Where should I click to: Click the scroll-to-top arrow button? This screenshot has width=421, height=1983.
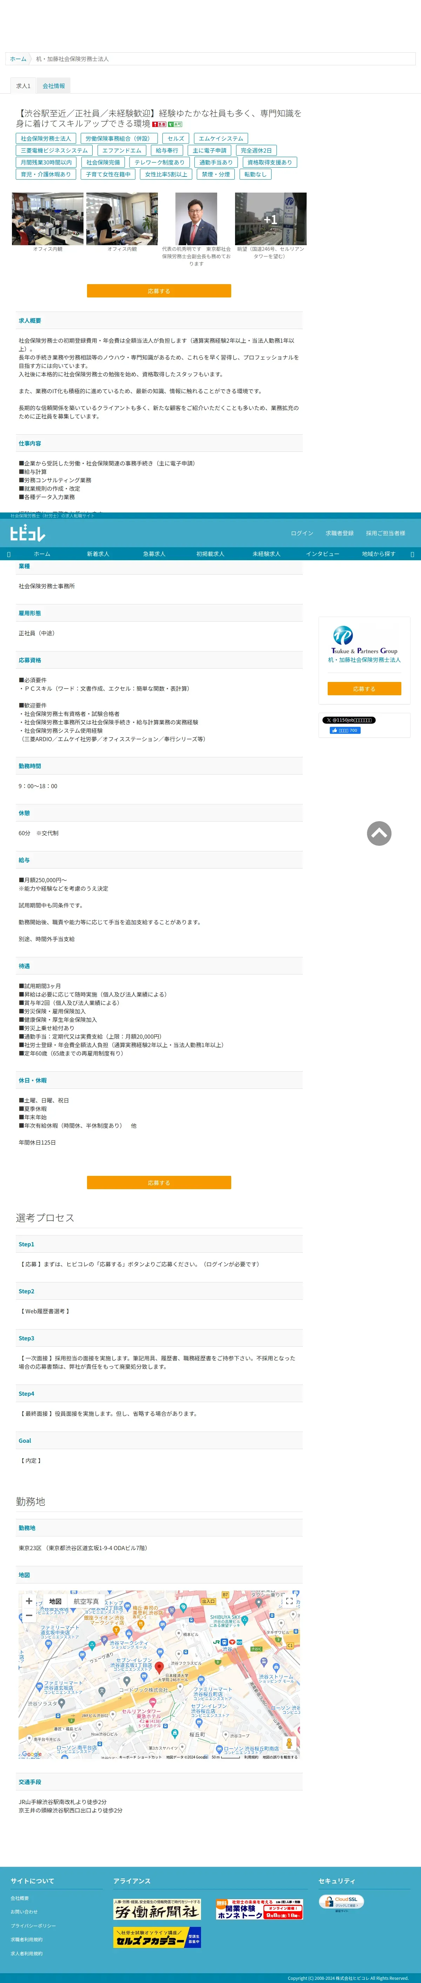tap(379, 833)
